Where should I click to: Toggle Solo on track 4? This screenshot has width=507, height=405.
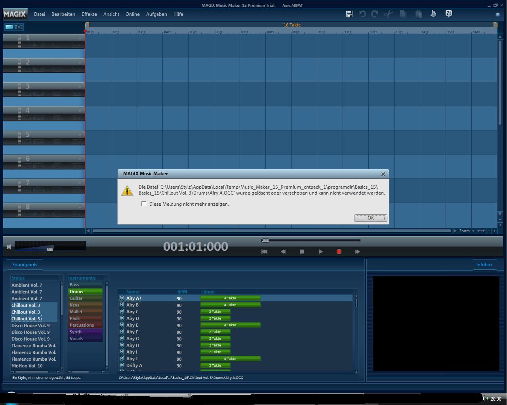point(27,117)
